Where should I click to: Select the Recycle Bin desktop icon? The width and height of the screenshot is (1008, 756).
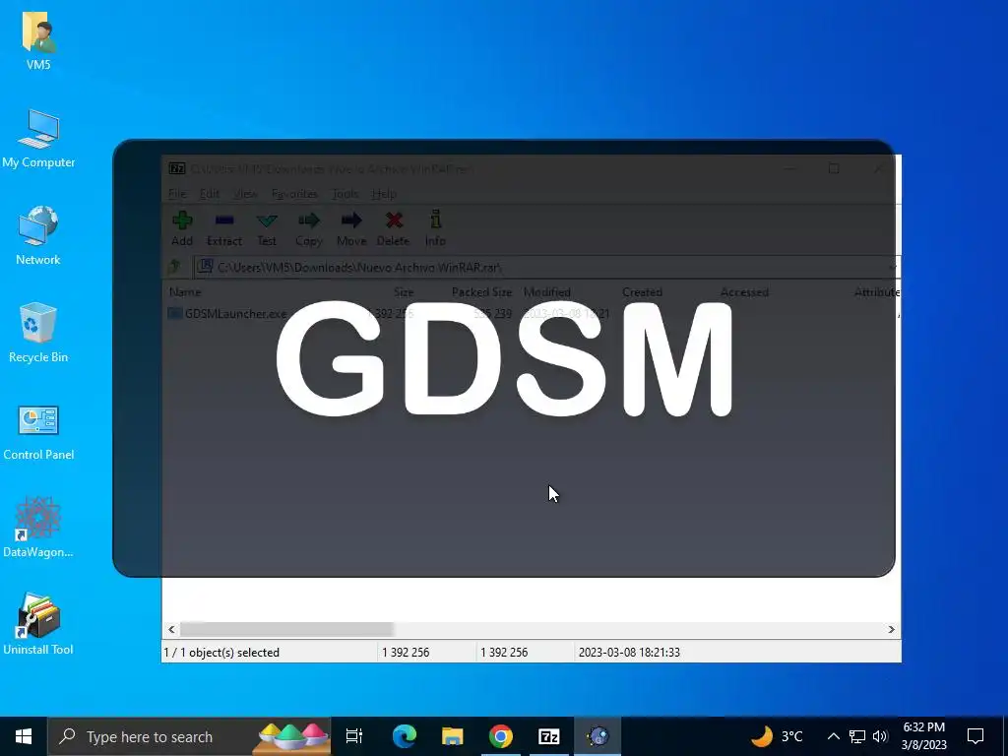(38, 333)
